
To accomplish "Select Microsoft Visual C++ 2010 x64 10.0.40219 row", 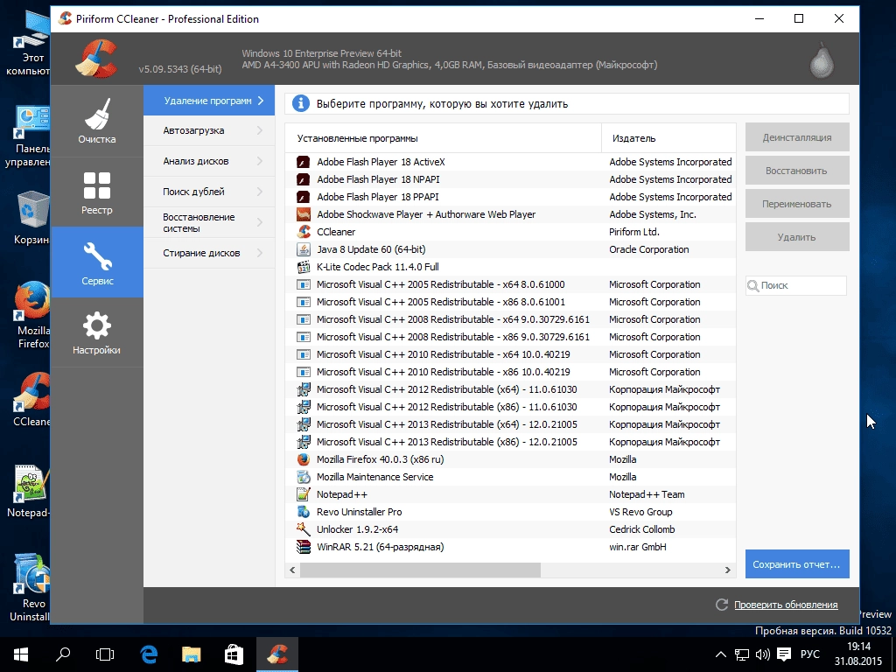I will (x=510, y=354).
